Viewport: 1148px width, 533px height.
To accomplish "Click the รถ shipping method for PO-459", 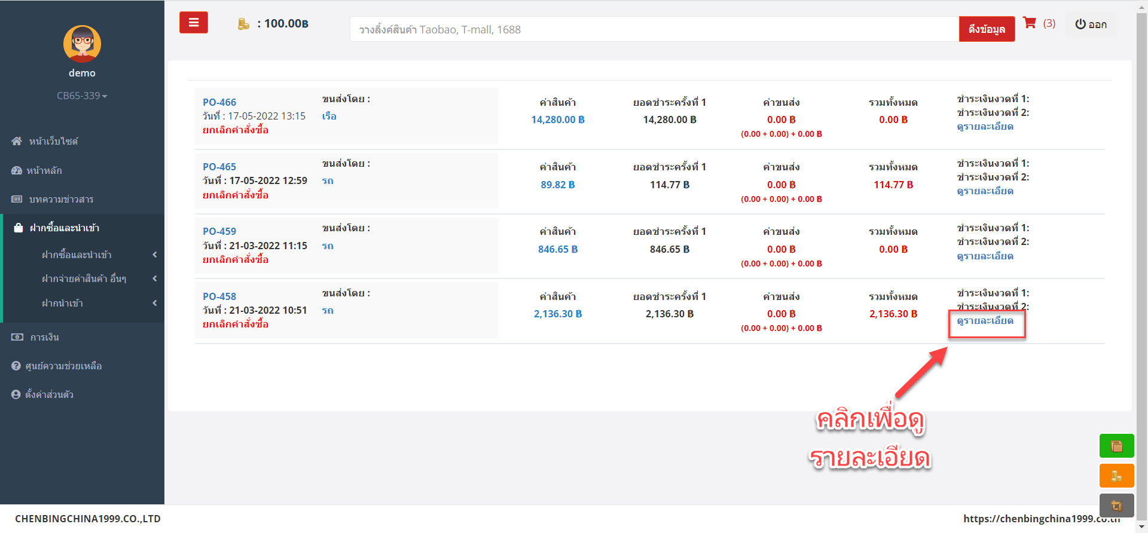I will (328, 246).
